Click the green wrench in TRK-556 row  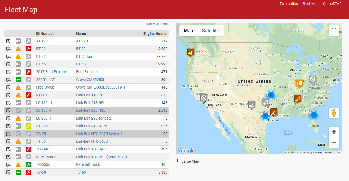[x=28, y=164]
